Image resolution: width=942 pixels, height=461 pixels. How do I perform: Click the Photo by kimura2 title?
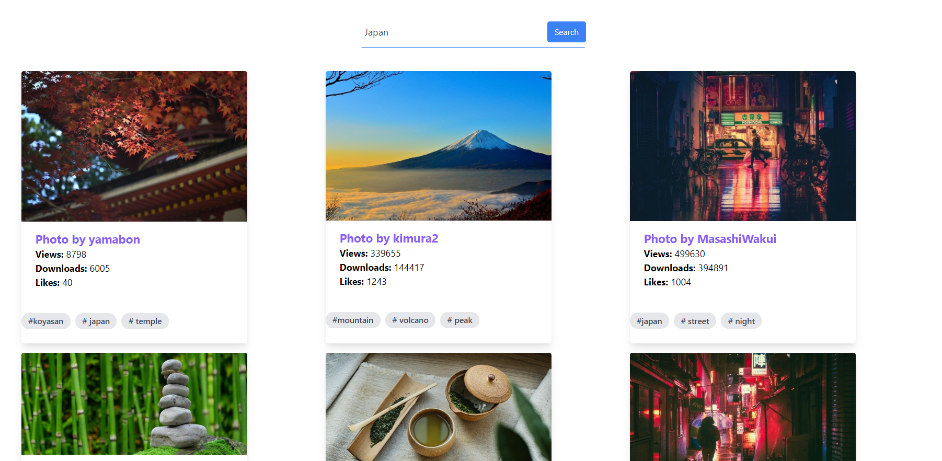coord(389,238)
